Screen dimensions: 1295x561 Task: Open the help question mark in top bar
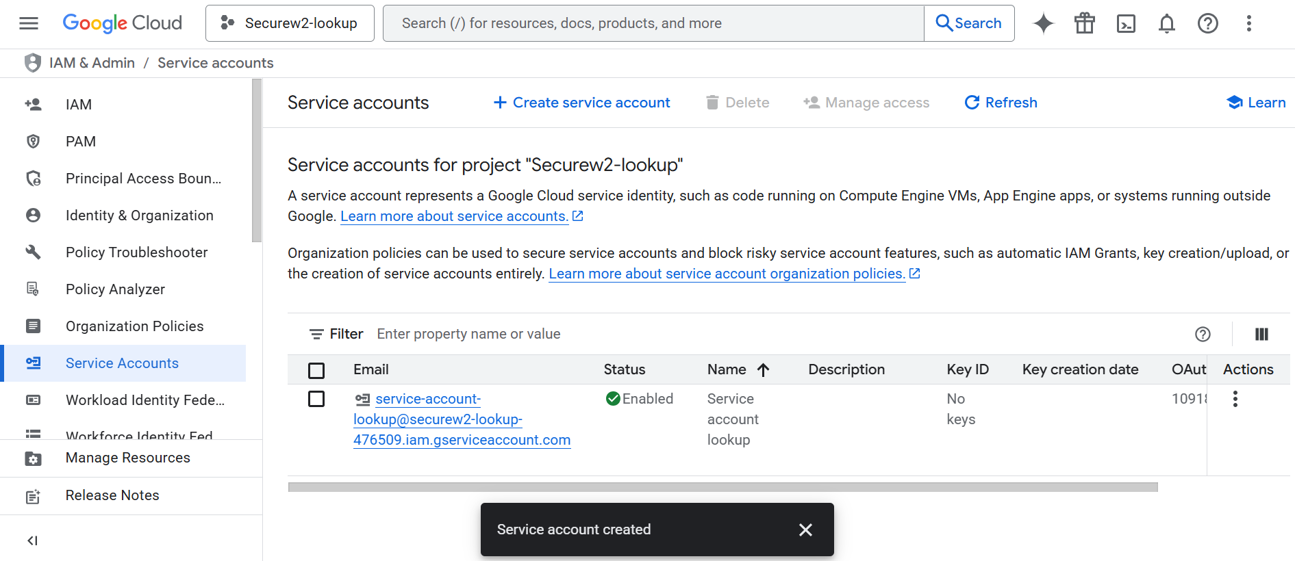(x=1207, y=23)
